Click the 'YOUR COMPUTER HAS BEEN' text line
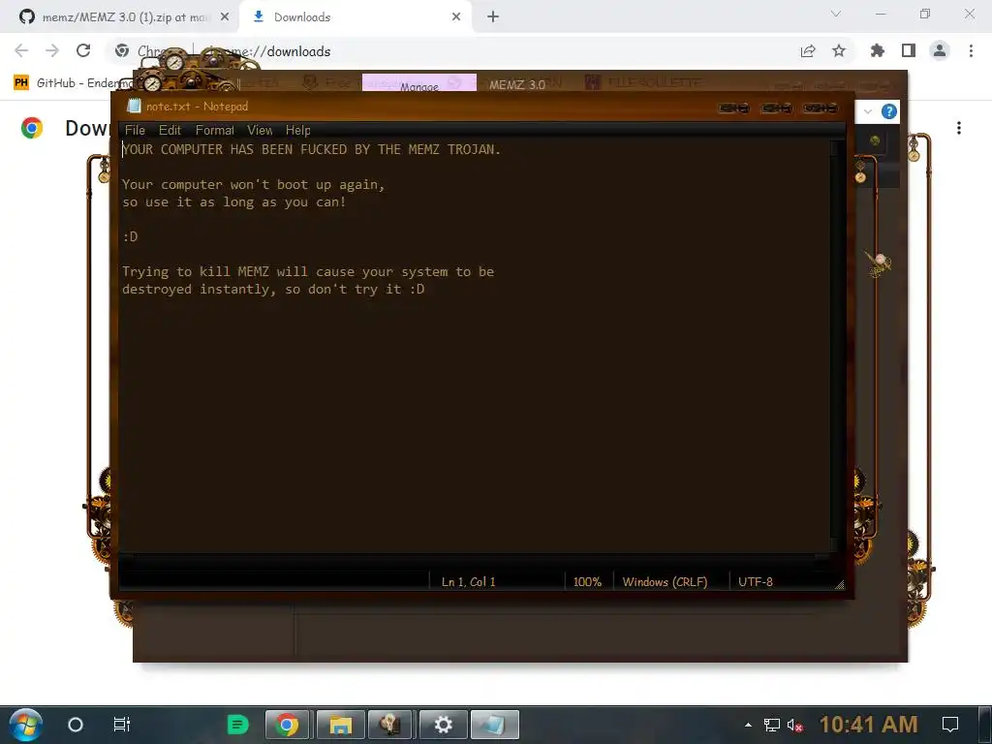This screenshot has width=992, height=744. (x=311, y=150)
